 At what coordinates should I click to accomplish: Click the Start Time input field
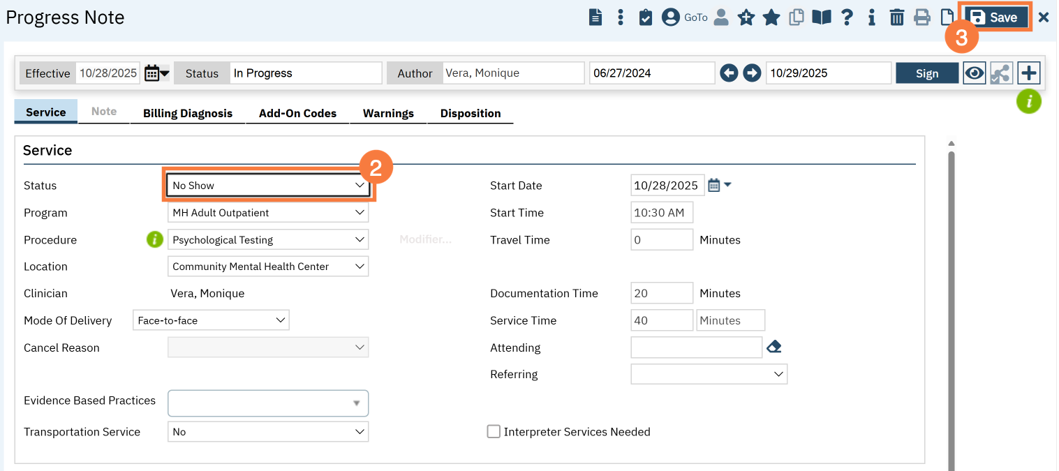tap(661, 213)
